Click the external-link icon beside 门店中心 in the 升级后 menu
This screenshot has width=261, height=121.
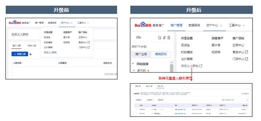pos(246,59)
